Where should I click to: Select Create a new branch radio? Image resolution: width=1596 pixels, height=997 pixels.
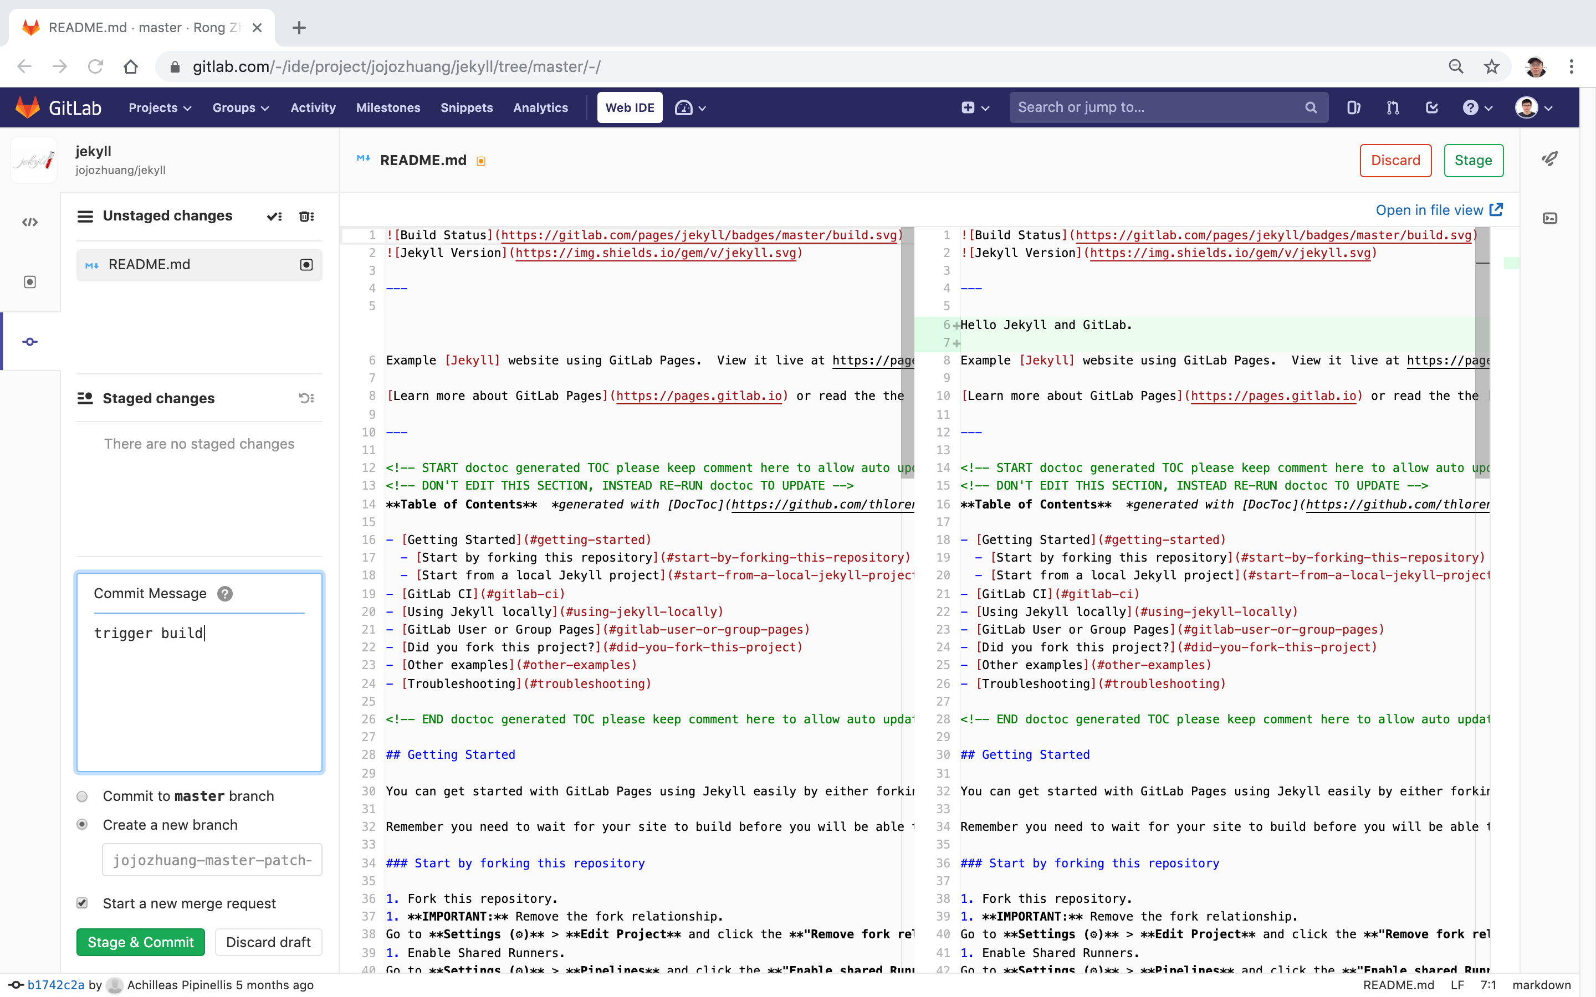pyautogui.click(x=82, y=825)
